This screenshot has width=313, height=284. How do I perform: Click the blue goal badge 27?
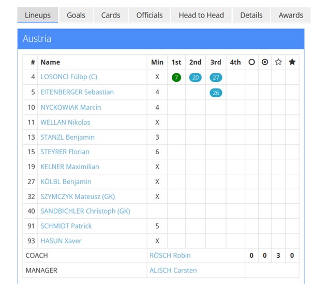point(216,78)
